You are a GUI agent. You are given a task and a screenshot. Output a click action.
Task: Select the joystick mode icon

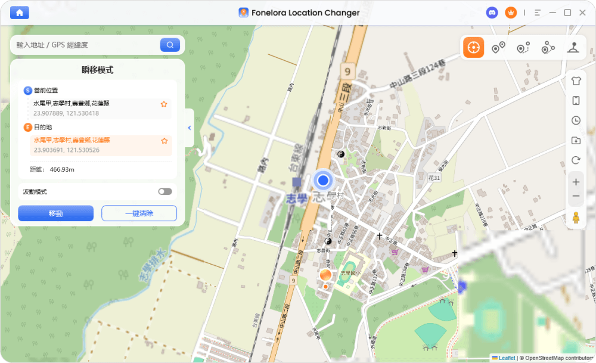click(x=573, y=48)
